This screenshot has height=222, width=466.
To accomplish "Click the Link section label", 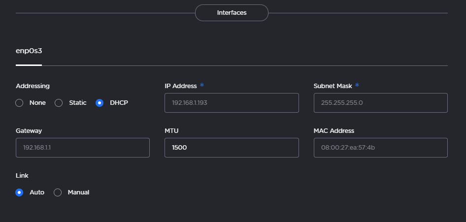I will (x=22, y=176).
